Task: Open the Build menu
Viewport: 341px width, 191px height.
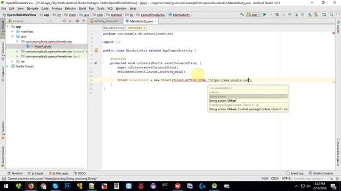Action: (83, 8)
